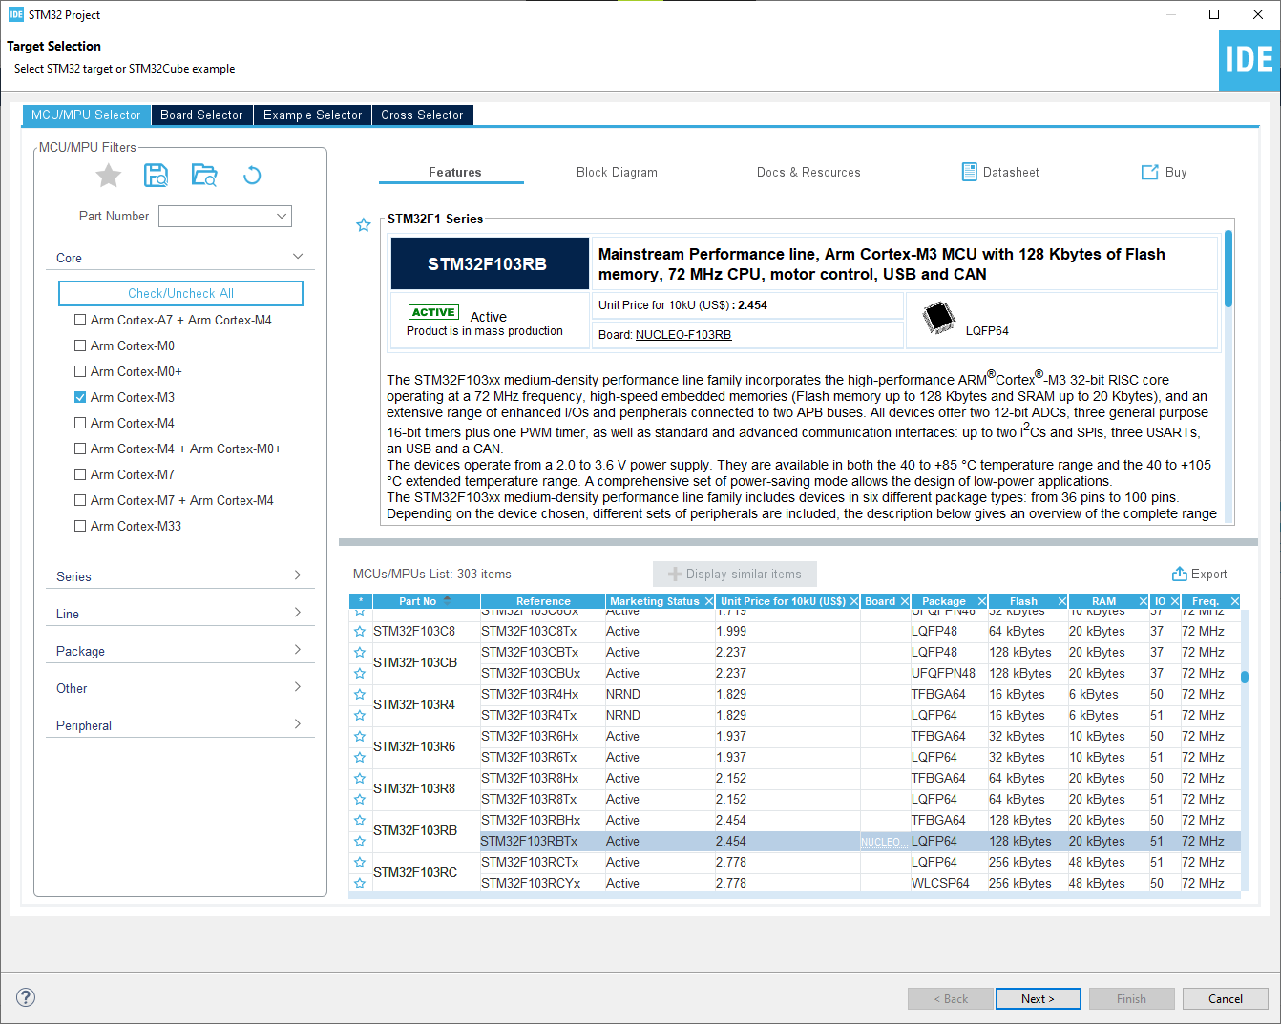This screenshot has height=1024, width=1281.
Task: Check the Arm Cortex-M7 checkbox
Action: (80, 474)
